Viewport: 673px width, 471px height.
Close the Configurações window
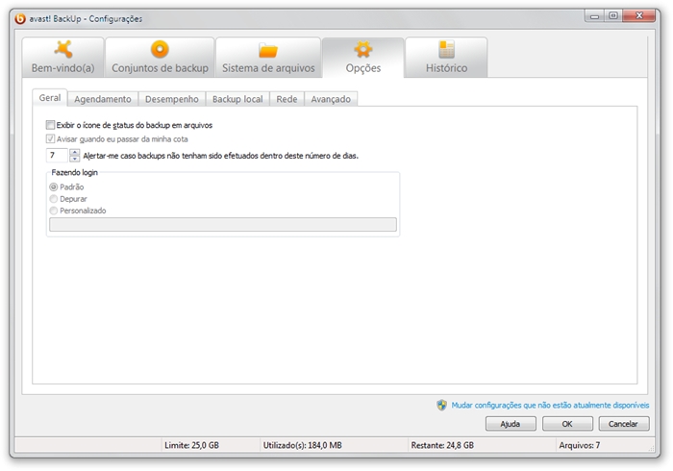[x=638, y=16]
